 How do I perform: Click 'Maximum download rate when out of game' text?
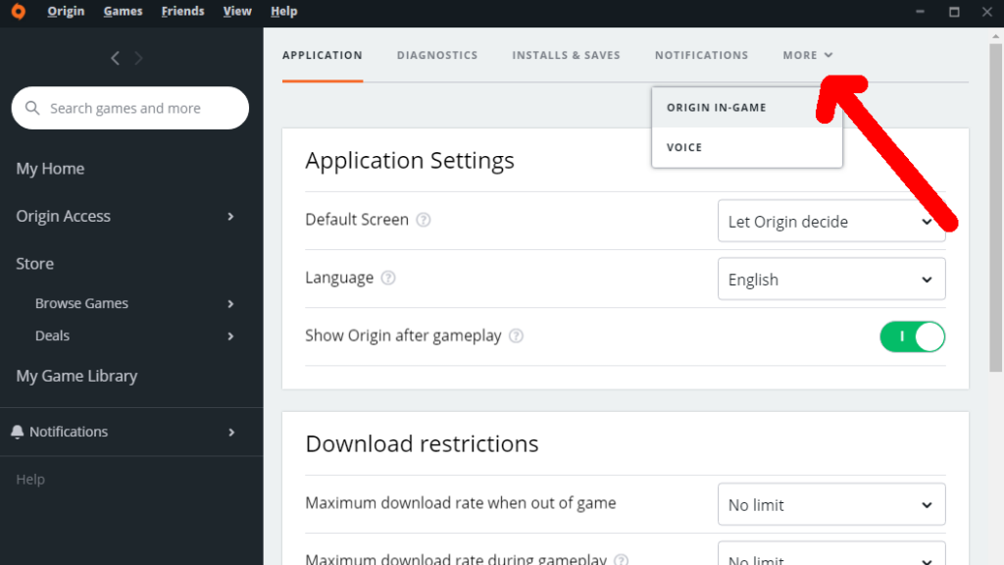pyautogui.click(x=461, y=503)
